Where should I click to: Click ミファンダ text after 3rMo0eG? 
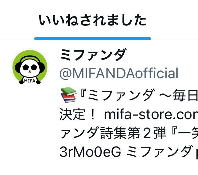tap(160, 152)
